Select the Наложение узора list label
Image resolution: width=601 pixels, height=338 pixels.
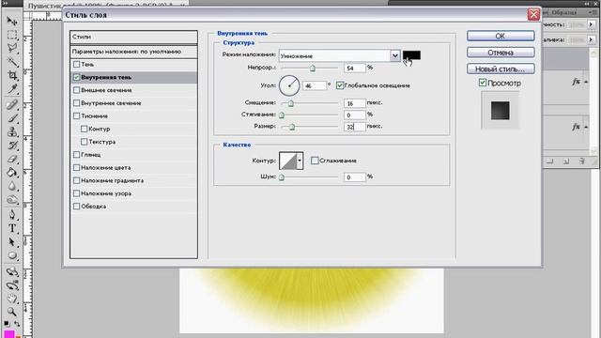tap(106, 193)
